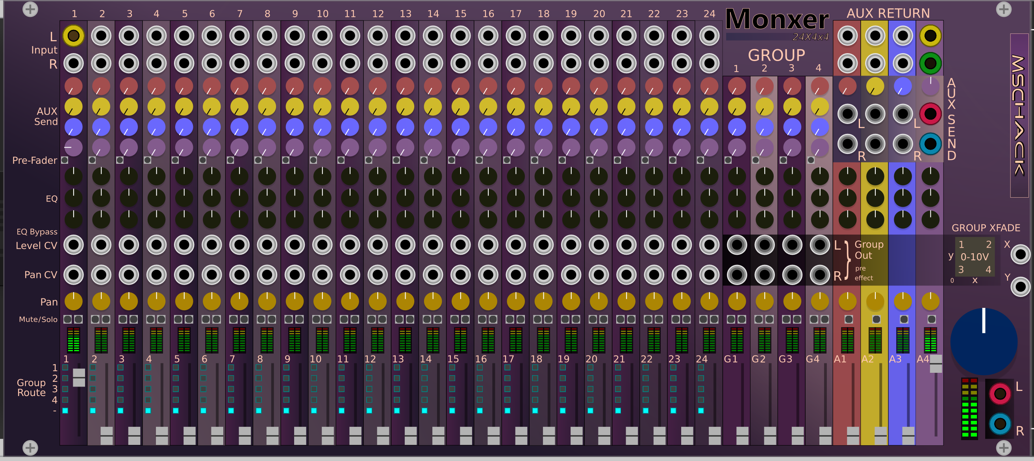Click channel 1 left input jack
The height and width of the screenshot is (461, 1034).
(x=74, y=36)
